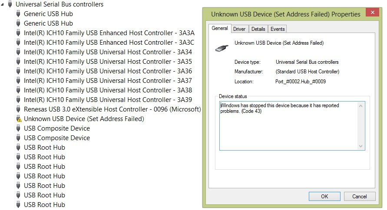Select Universal Host Controller - 3A37 entry

tap(108, 81)
